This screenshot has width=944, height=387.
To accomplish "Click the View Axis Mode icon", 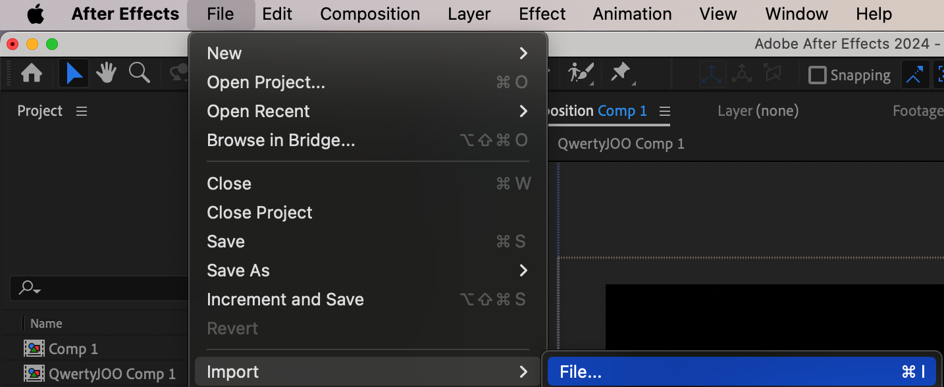I will 772,74.
